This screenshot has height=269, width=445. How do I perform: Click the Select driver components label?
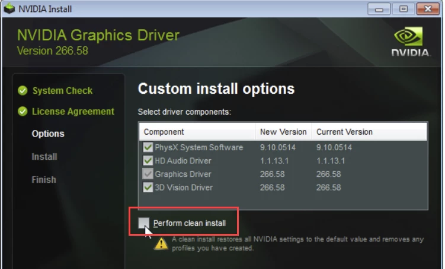(x=184, y=112)
